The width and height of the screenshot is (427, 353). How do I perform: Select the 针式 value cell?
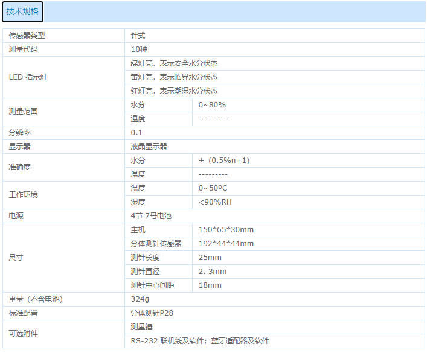tap(138, 36)
